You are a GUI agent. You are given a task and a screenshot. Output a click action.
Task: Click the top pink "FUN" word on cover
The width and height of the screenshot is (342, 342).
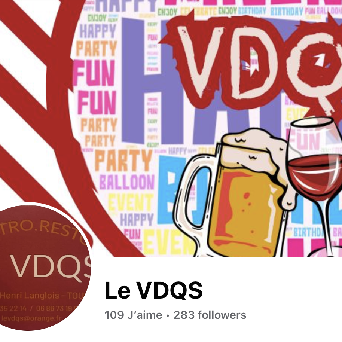tap(94, 73)
